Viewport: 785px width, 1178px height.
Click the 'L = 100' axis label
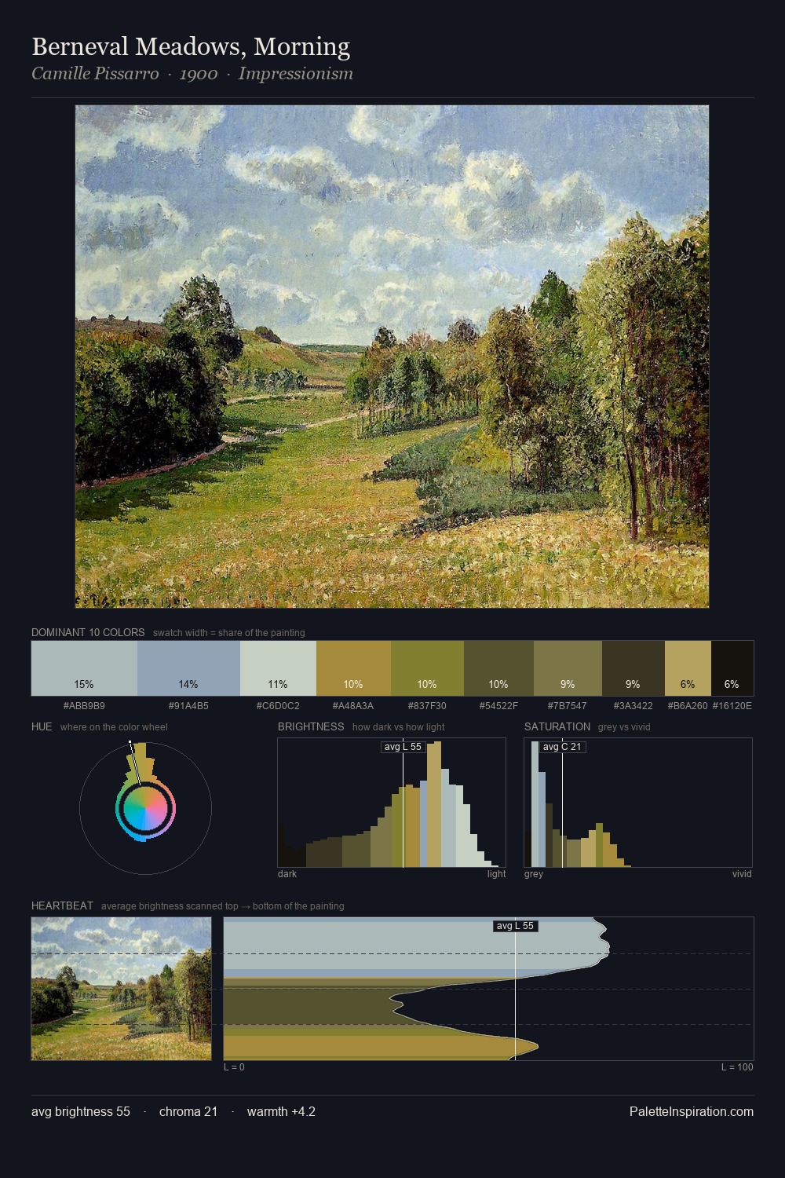[737, 1067]
